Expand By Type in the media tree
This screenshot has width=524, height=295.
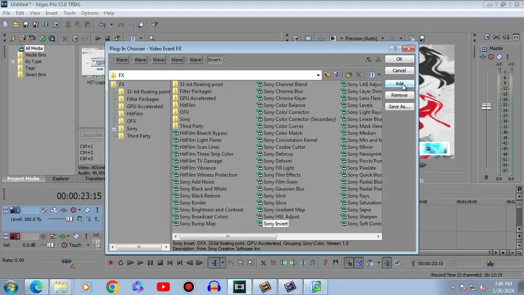click(x=13, y=62)
